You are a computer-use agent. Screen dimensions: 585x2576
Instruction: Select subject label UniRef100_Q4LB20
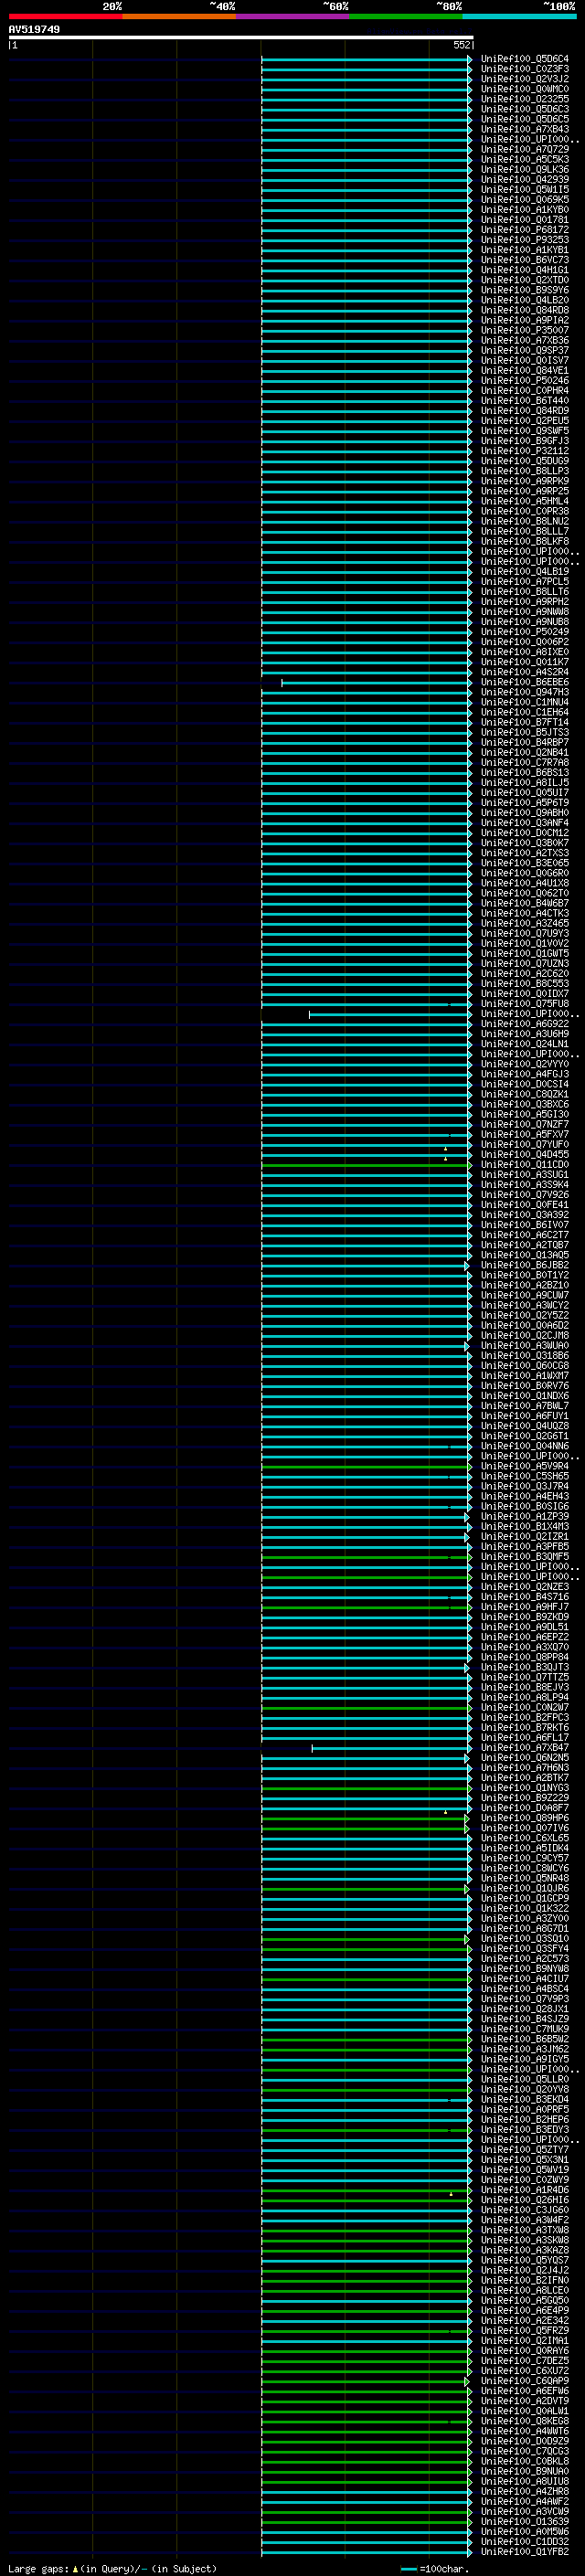[524, 300]
